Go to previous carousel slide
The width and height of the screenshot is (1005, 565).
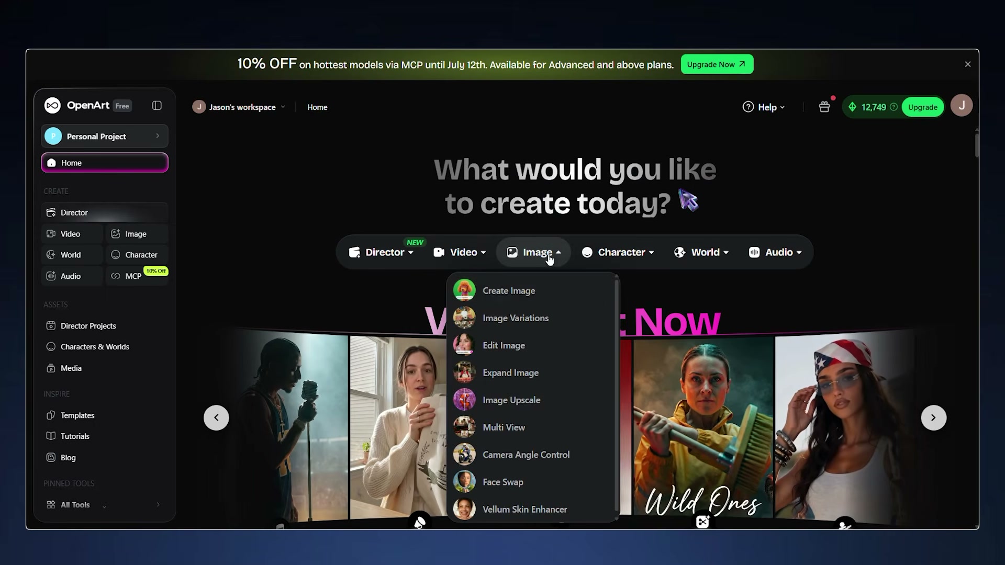(216, 418)
